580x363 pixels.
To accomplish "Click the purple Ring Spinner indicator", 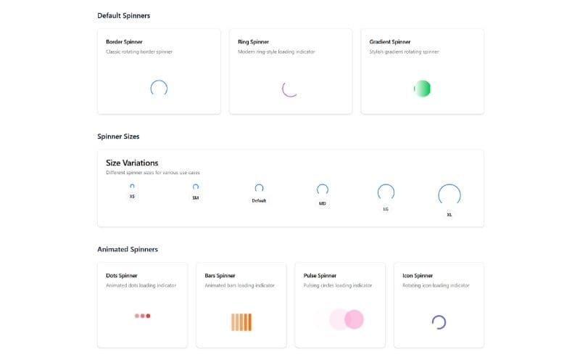I will [290, 89].
